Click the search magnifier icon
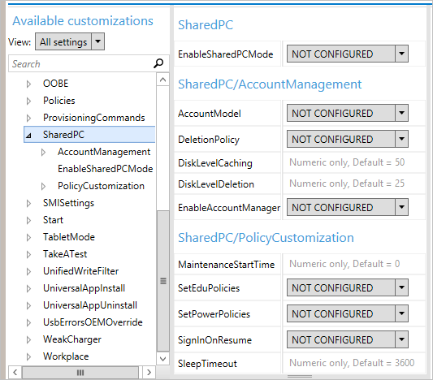Screen dimensions: 433x380 click(158, 63)
